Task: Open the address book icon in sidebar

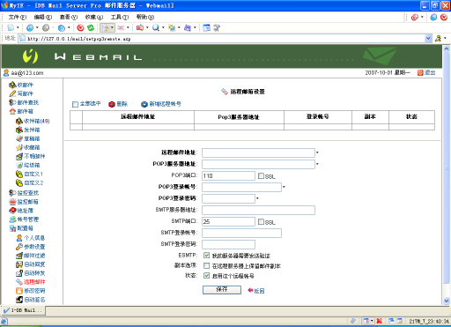Action: click(12, 211)
